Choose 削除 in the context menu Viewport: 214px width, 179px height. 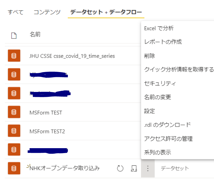point(150,56)
